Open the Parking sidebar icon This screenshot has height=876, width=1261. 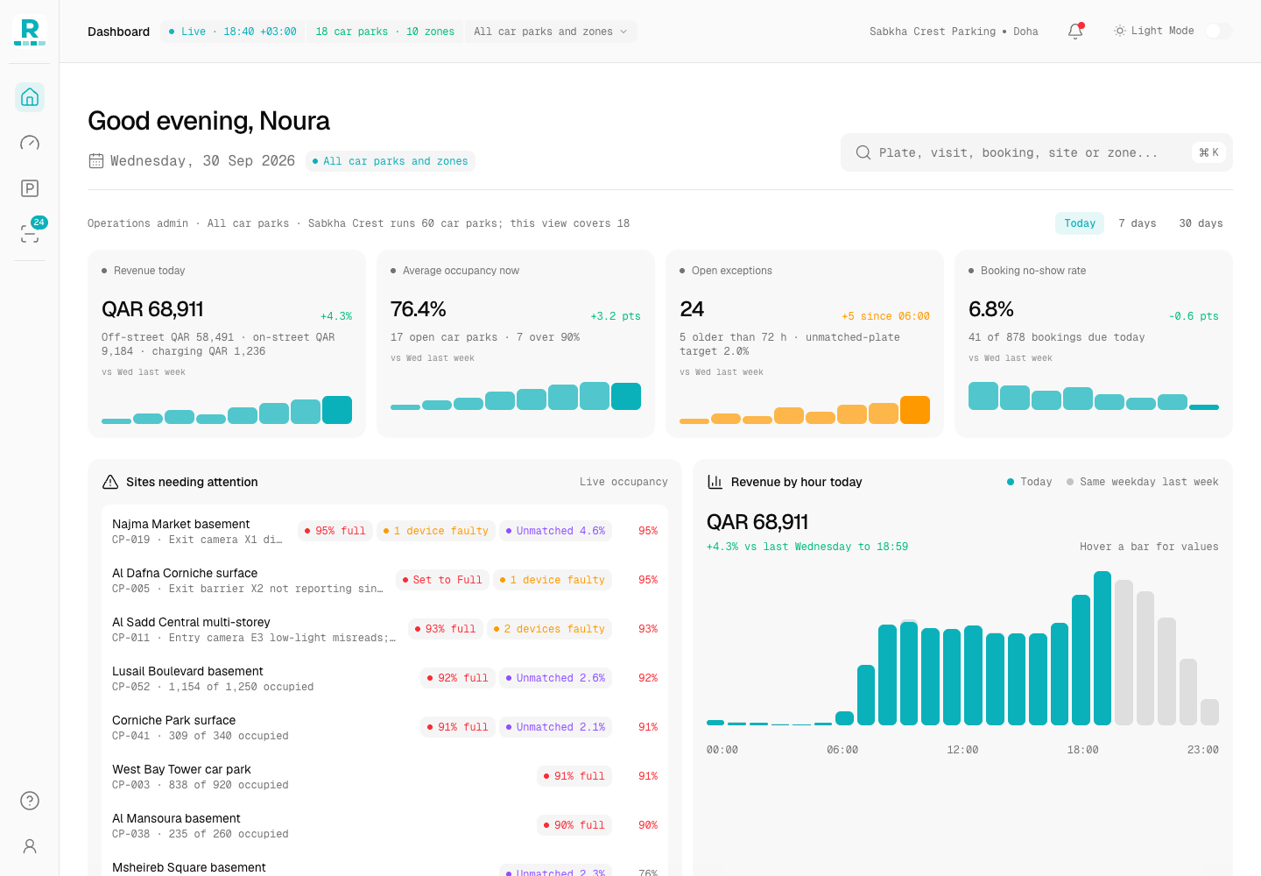pos(30,188)
